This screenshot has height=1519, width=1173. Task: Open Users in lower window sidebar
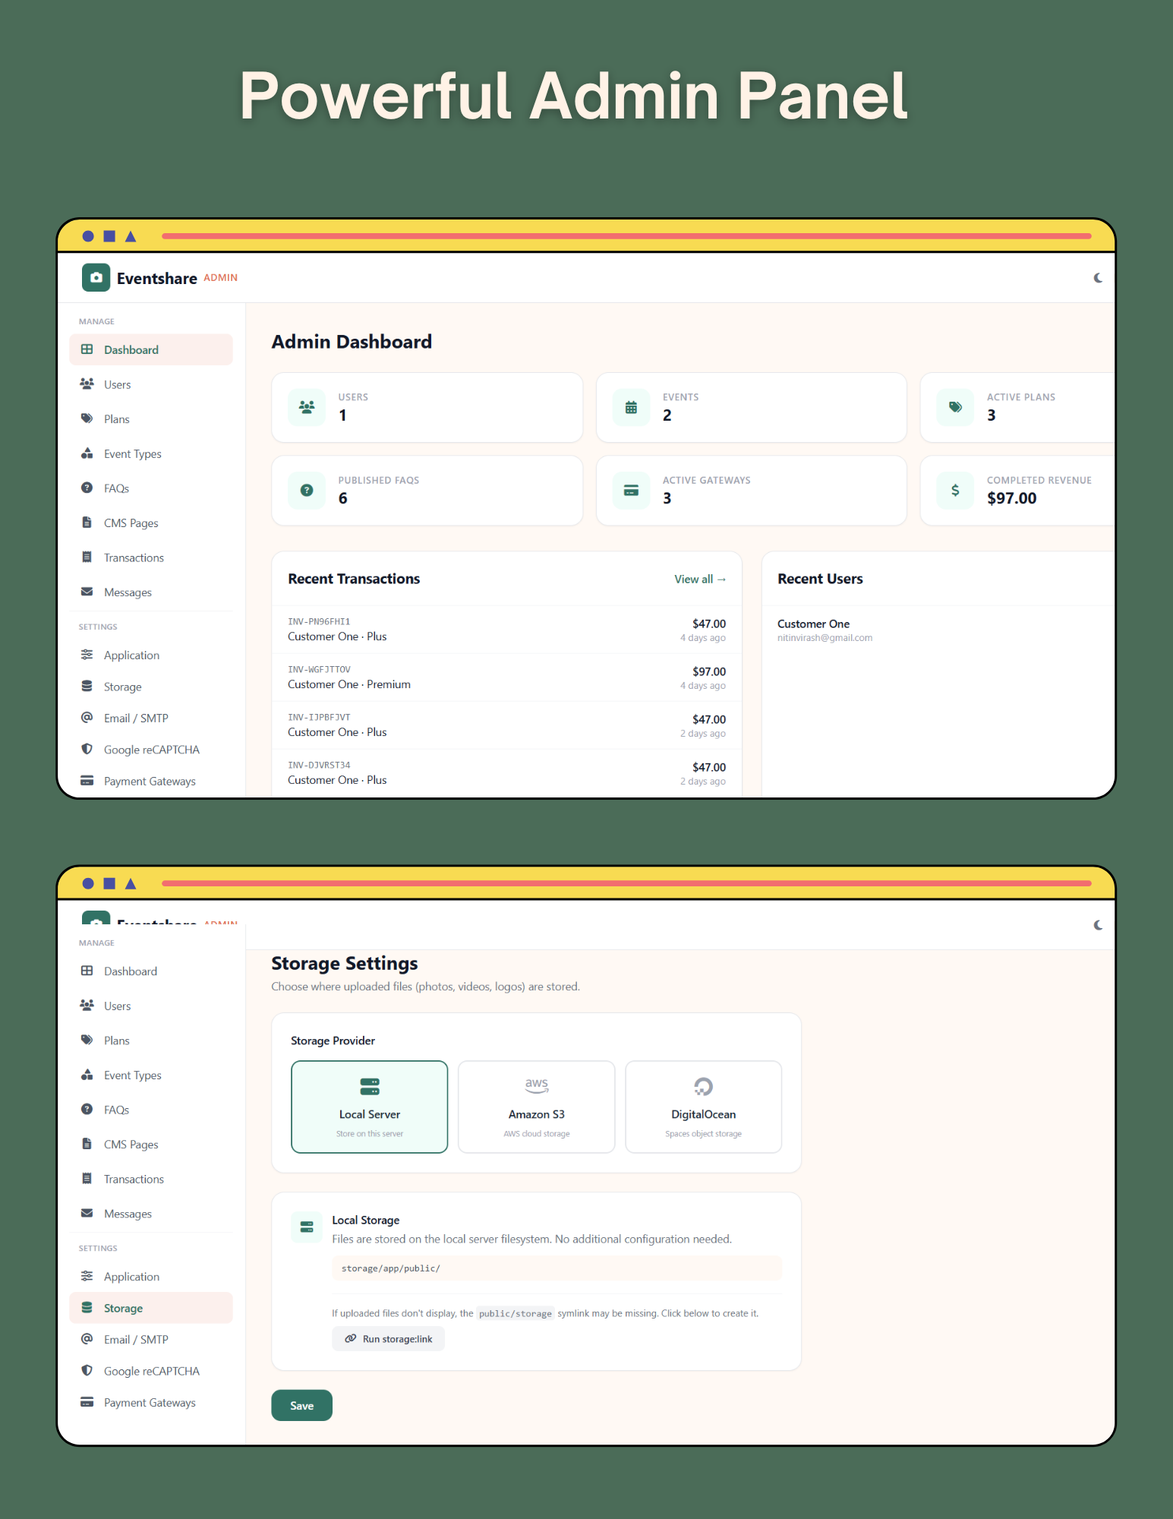(151, 1006)
